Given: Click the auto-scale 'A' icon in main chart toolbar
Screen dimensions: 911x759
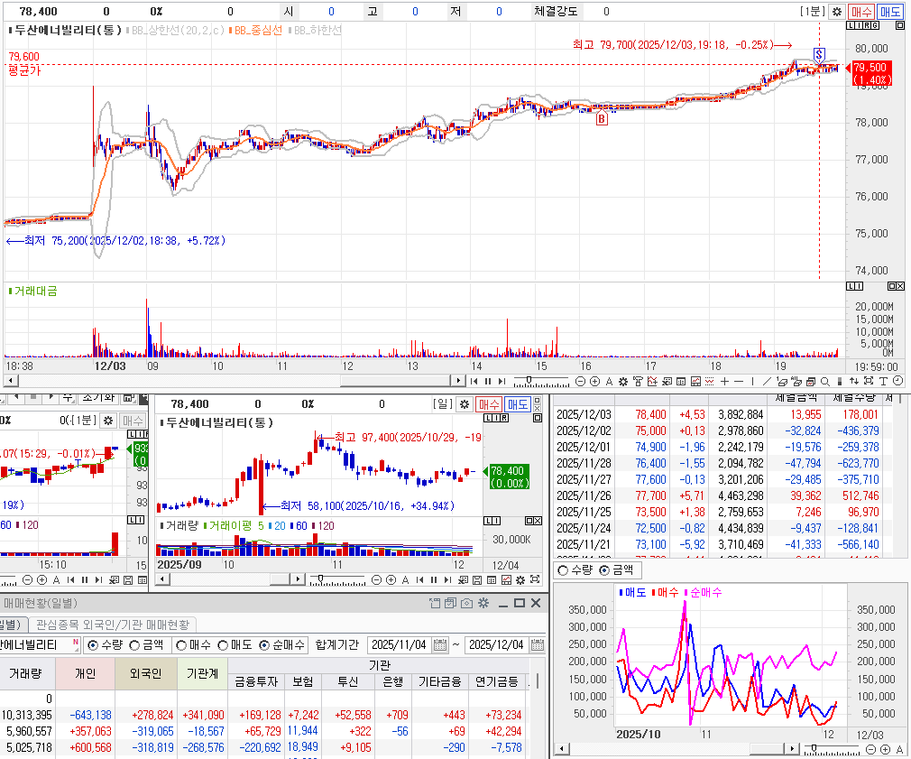Looking at the screenshot, I should pyautogui.click(x=609, y=381).
